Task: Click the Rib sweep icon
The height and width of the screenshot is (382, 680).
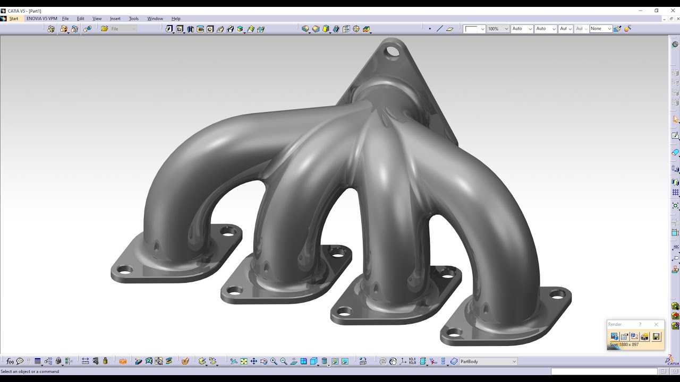Action: [x=220, y=29]
